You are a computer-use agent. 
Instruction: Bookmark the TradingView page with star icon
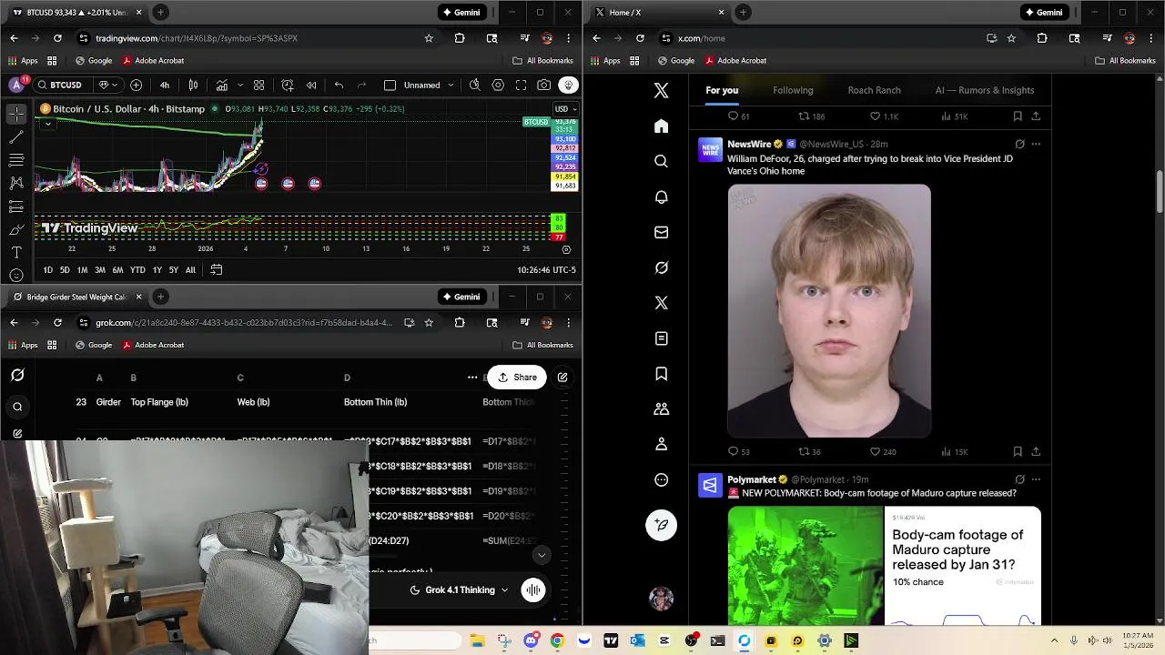coord(429,38)
